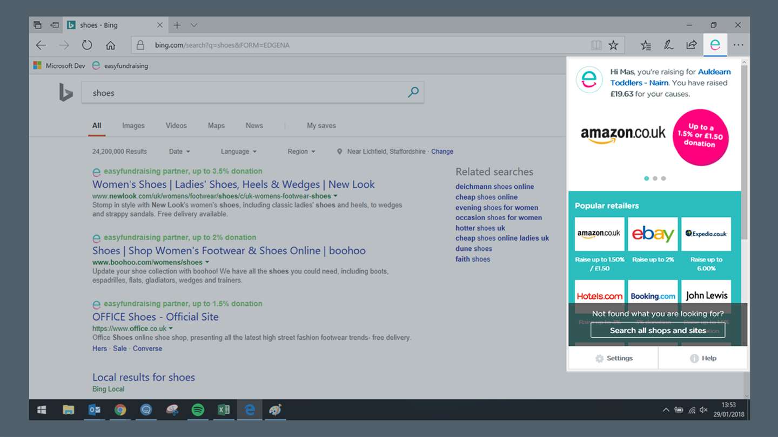Click the Converse sublink under OFFICE
The image size is (778, 437).
pos(147,349)
